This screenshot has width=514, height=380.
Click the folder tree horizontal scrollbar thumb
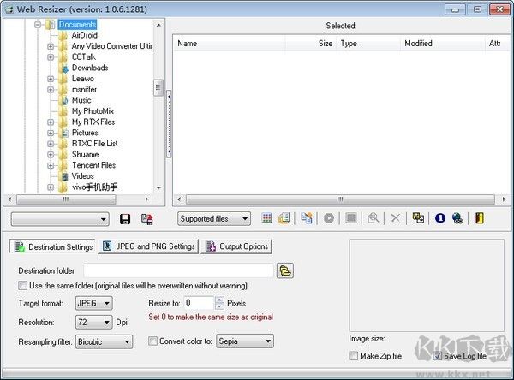66,199
